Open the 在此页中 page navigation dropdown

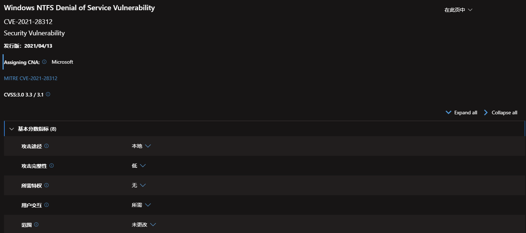[x=458, y=10]
